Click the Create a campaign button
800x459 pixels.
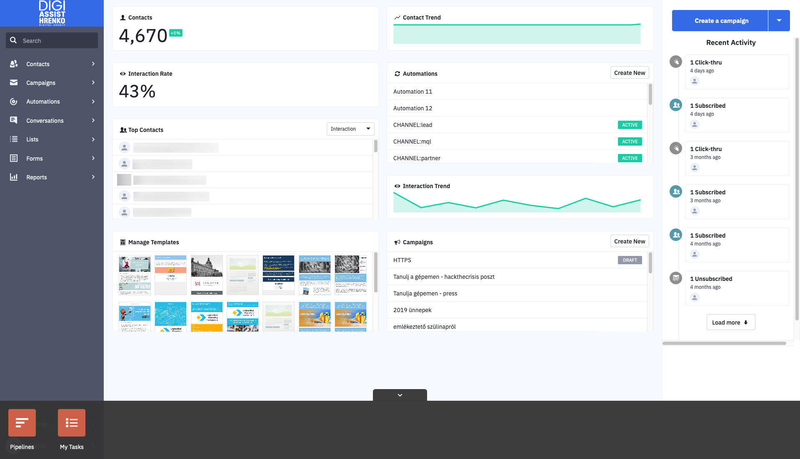pyautogui.click(x=721, y=21)
